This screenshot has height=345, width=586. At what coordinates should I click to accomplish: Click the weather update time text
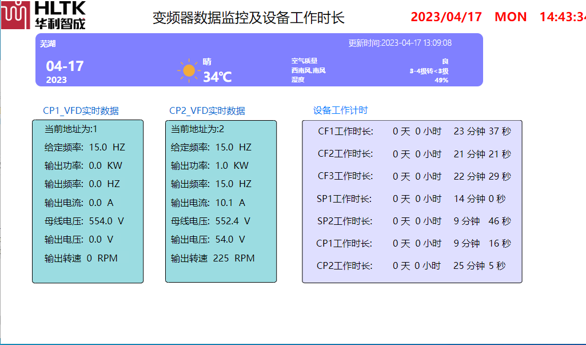(400, 43)
